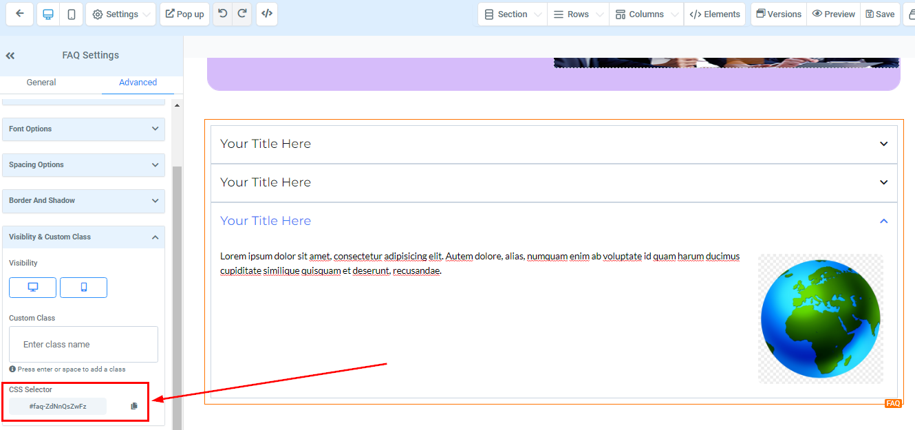This screenshot has width=915, height=430.
Task: Open the Settings dropdown menu
Action: (120, 14)
